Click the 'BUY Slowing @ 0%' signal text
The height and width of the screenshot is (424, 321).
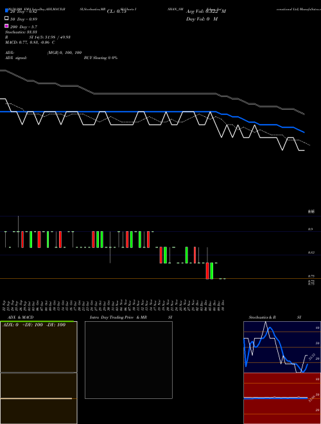coord(101,58)
